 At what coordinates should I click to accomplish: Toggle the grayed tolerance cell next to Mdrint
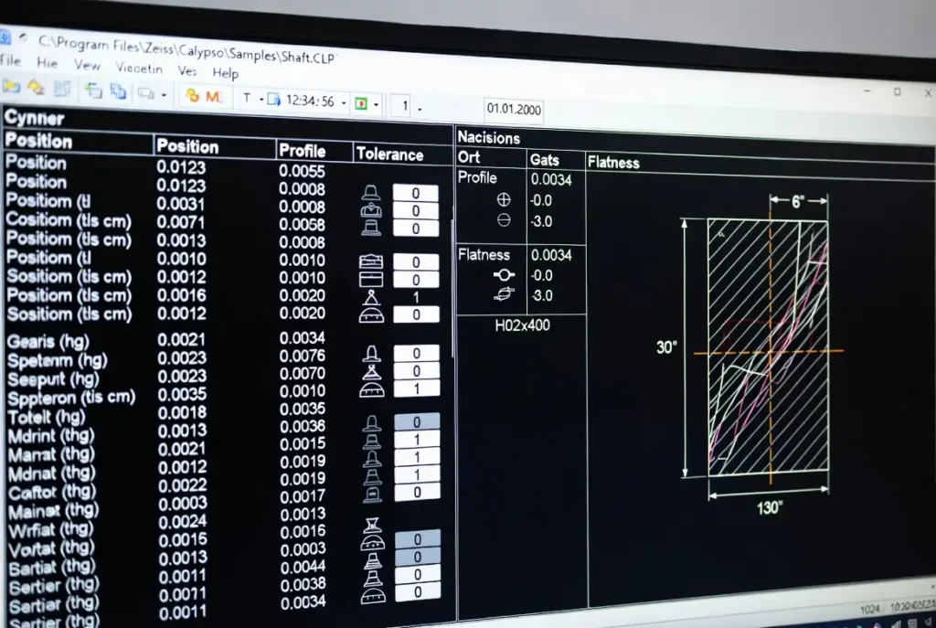[x=416, y=422]
